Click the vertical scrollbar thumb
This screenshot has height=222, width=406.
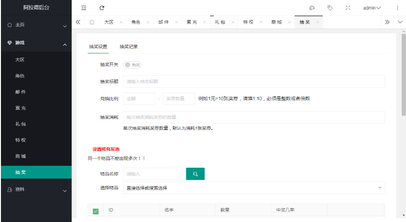point(404,75)
